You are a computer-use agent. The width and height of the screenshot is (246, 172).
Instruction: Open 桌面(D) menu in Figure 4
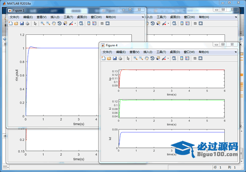click(175, 52)
